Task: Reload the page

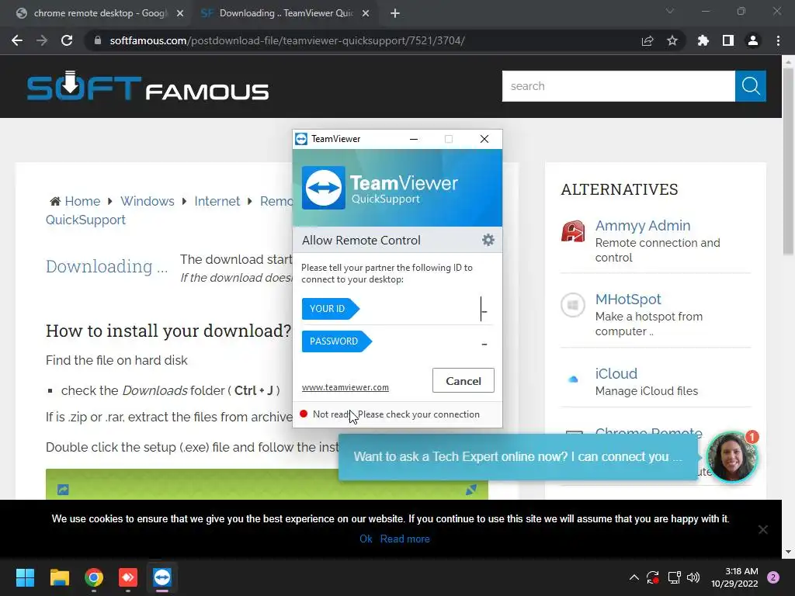Action: click(x=67, y=40)
